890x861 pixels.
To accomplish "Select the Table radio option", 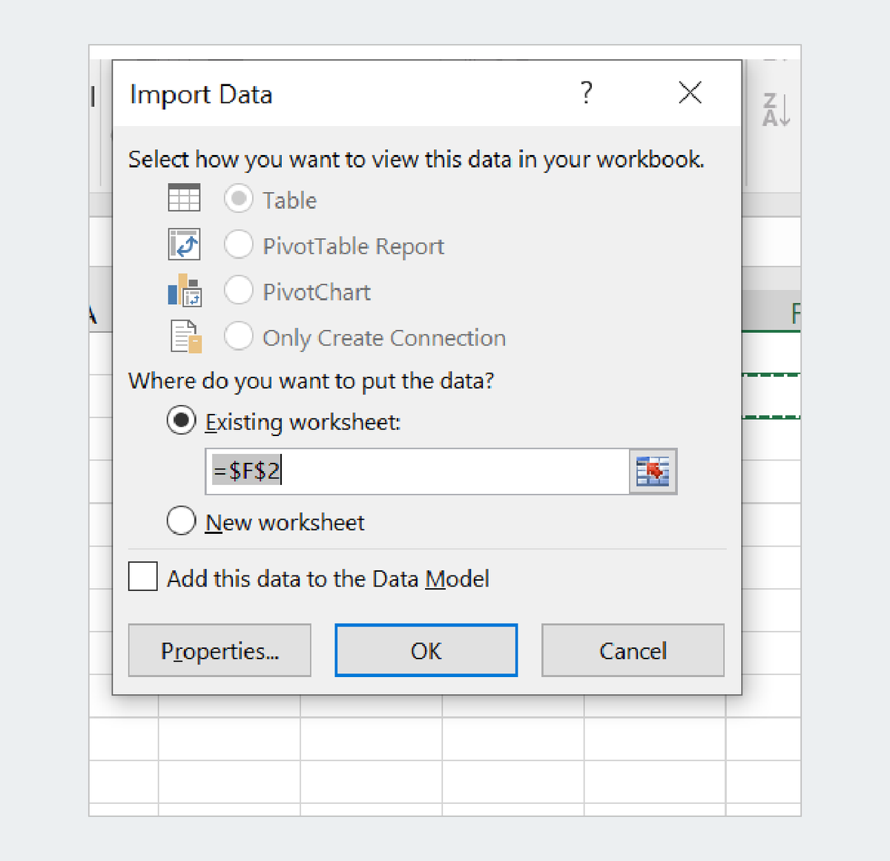I will tap(238, 199).
